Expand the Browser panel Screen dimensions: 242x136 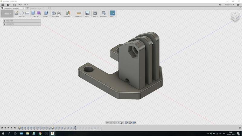5,21
